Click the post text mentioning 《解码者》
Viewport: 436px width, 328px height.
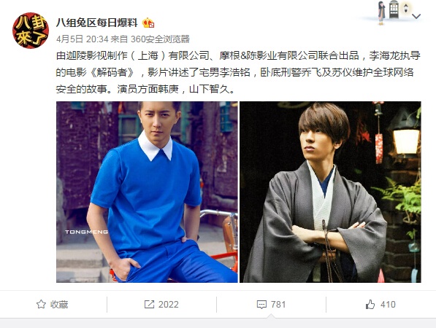coord(238,72)
